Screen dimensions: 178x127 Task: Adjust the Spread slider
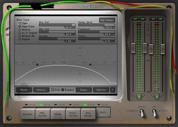point(57,39)
